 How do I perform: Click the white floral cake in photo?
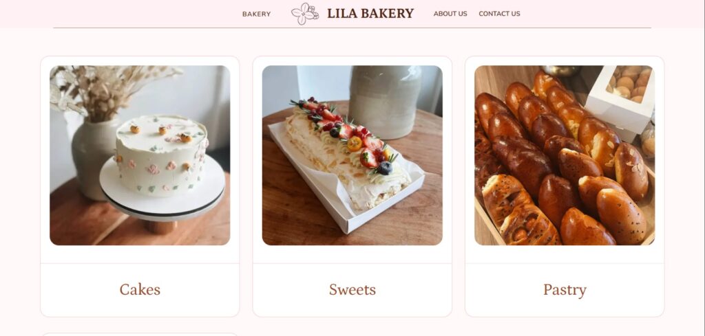[x=161, y=155]
